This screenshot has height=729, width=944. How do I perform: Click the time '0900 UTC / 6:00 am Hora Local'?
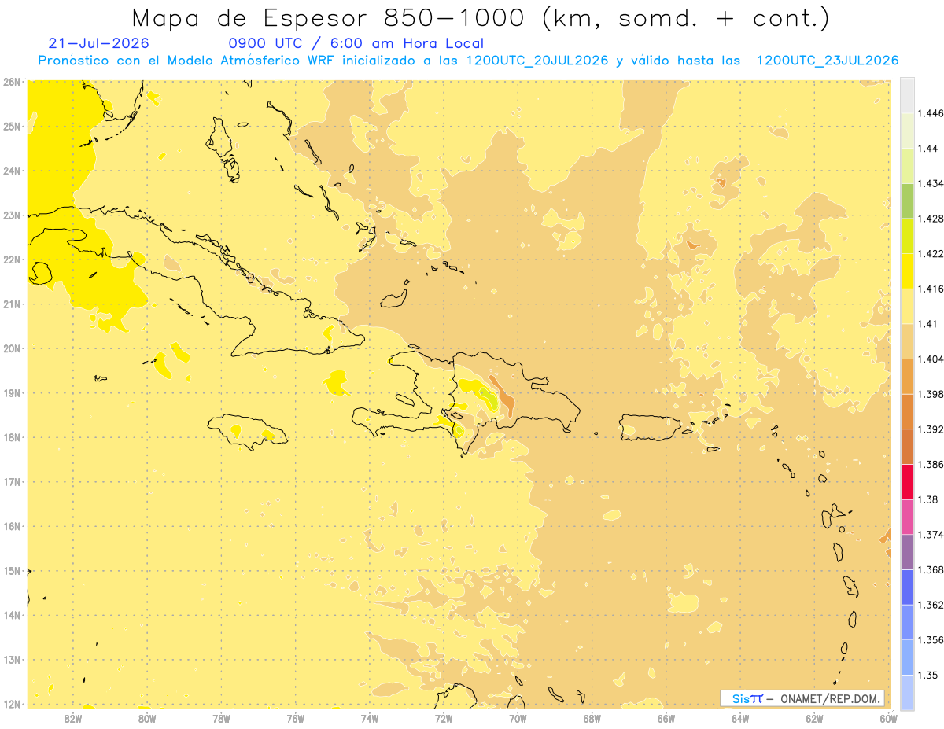(356, 43)
